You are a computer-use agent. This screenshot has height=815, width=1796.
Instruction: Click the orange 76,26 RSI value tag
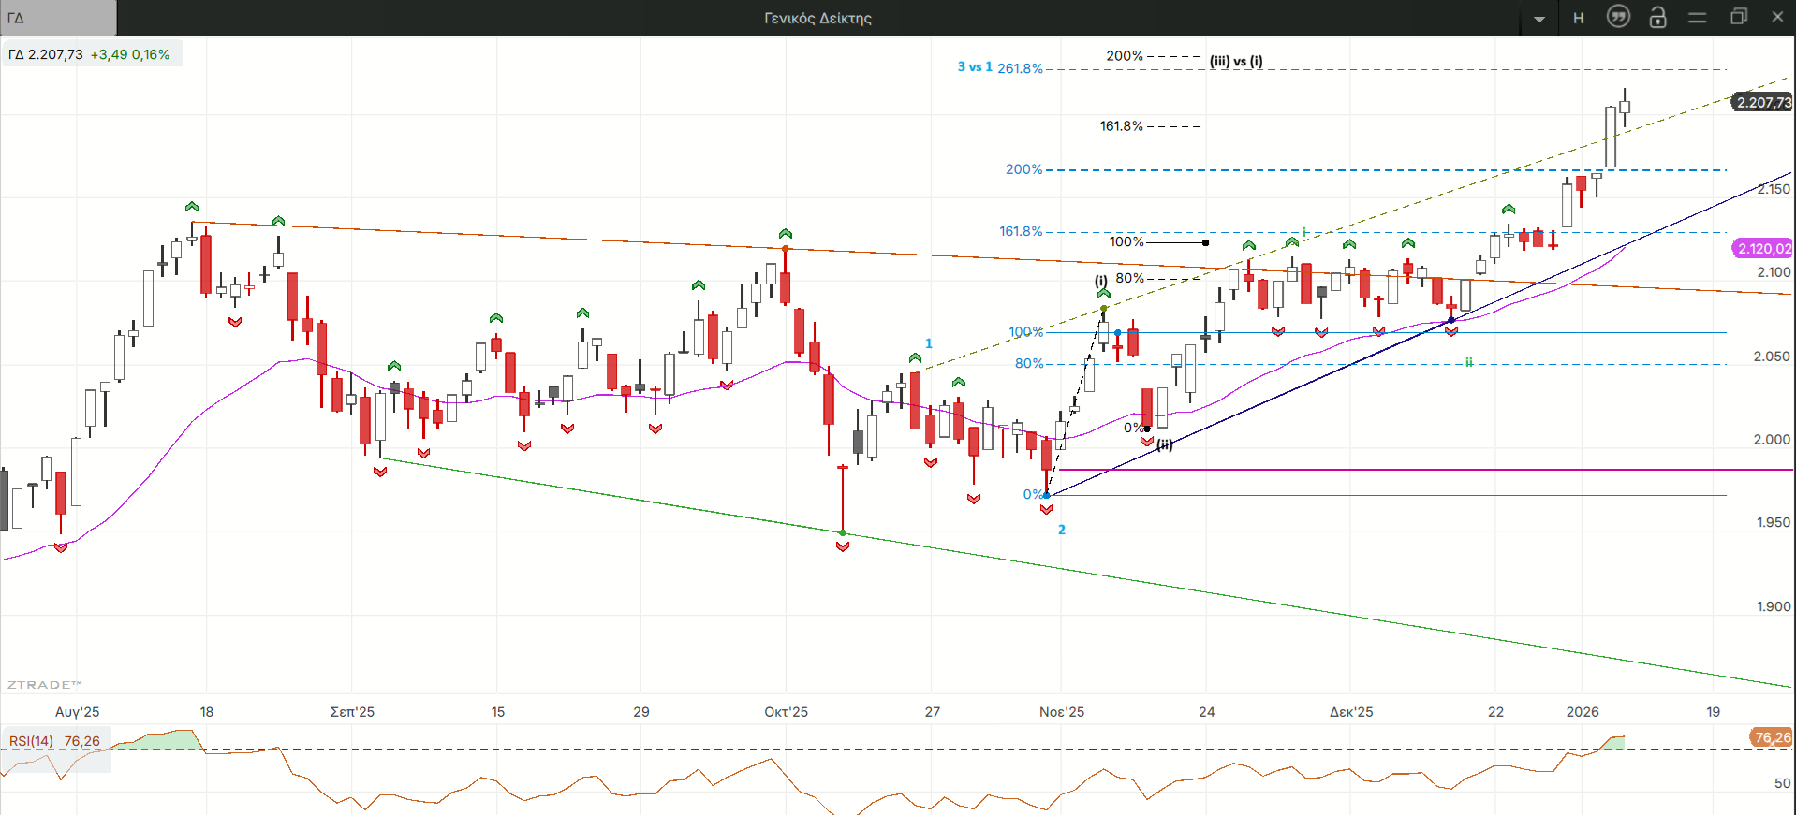[x=1772, y=737]
